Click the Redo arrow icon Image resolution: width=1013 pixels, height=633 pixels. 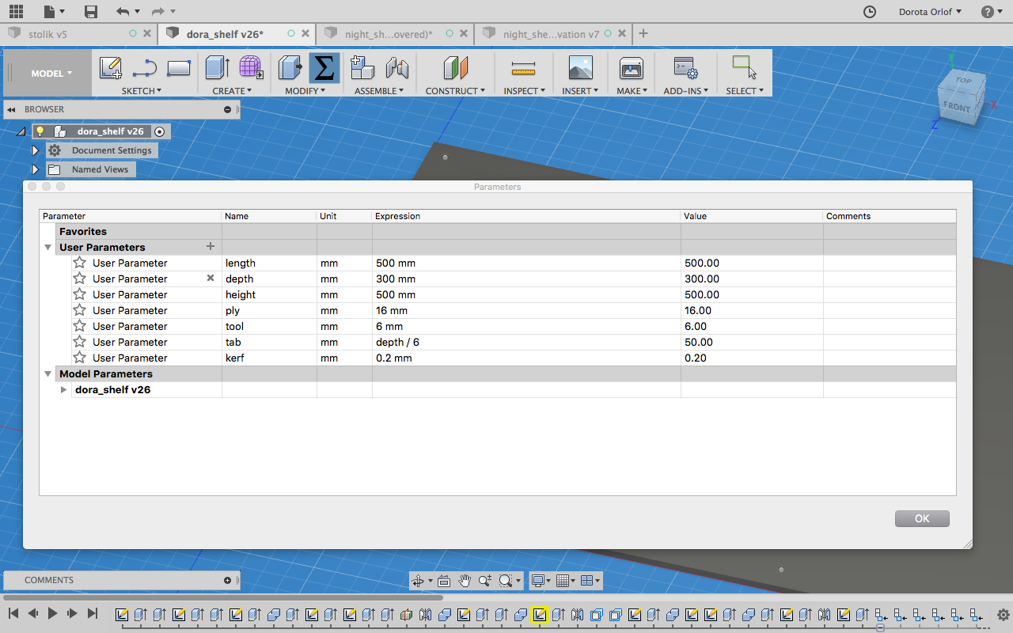157,11
